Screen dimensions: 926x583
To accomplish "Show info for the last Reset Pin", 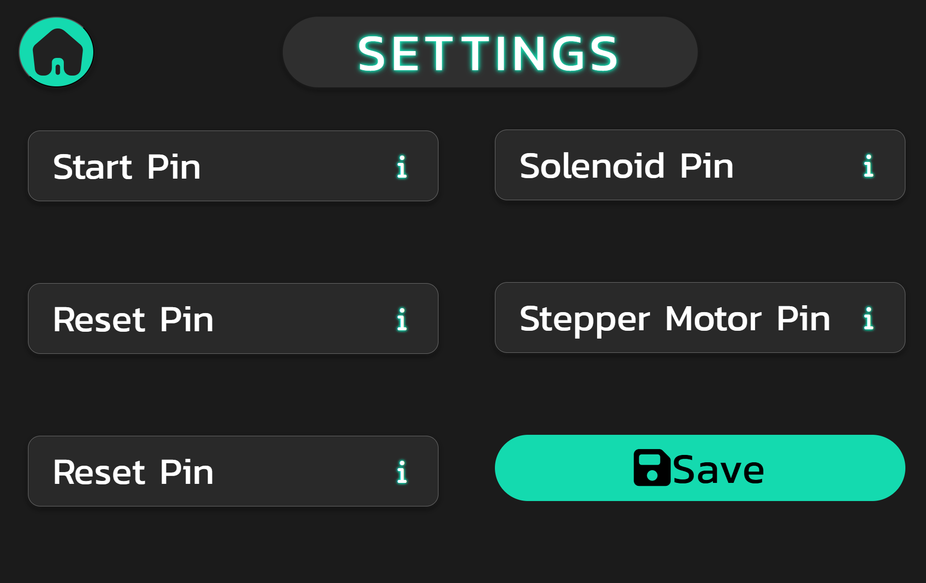I will point(402,472).
